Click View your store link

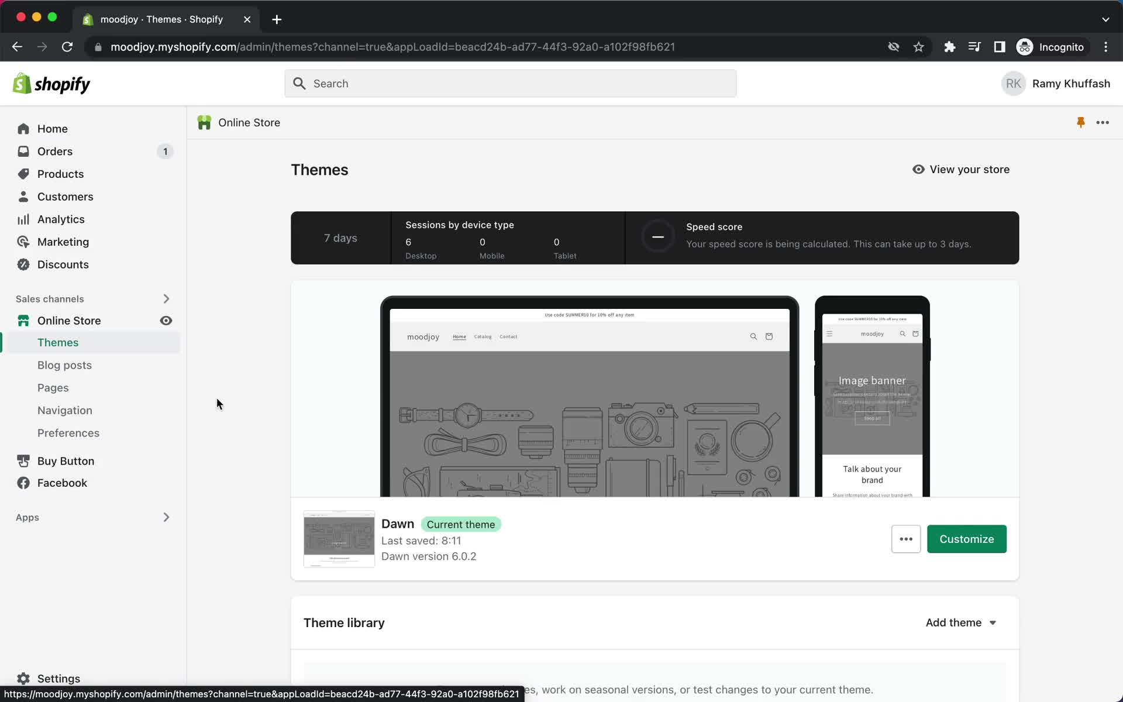(x=962, y=169)
